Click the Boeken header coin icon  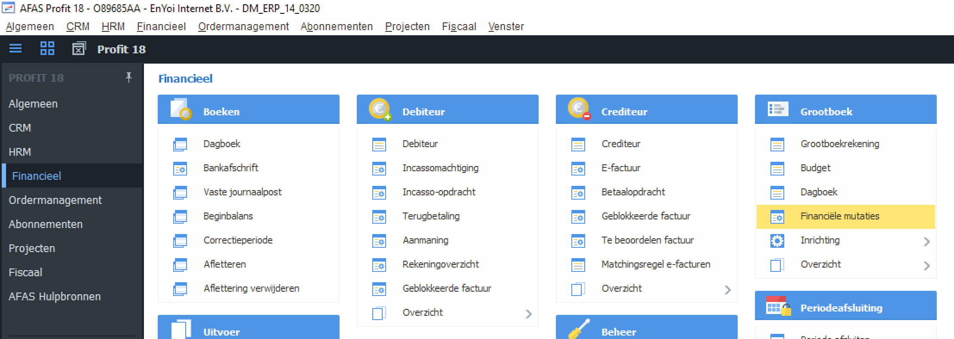[x=181, y=109]
